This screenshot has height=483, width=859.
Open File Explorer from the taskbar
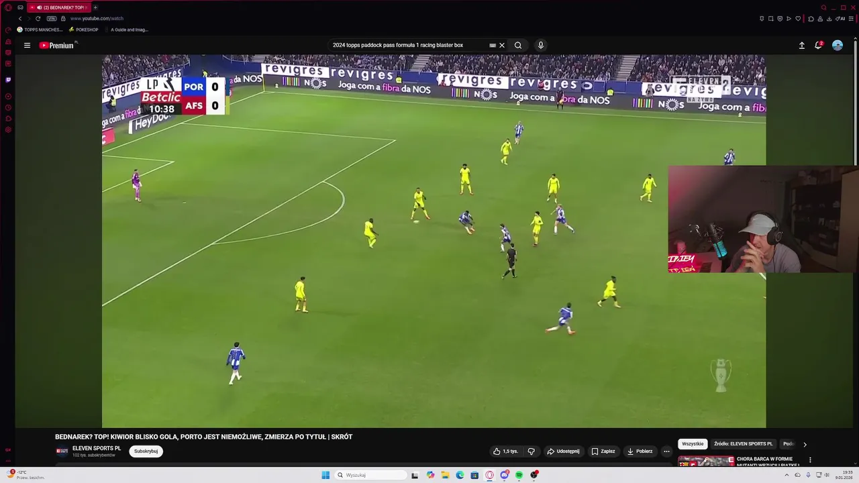coord(445,475)
